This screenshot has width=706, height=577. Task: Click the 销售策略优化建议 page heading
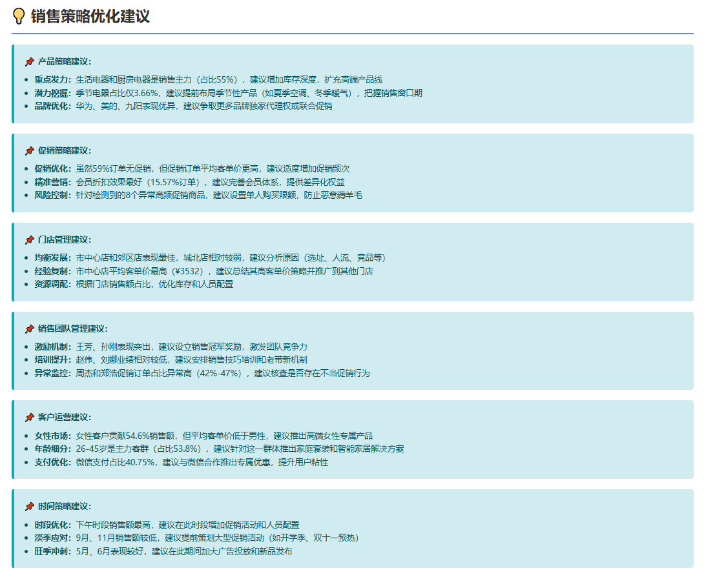tap(90, 17)
